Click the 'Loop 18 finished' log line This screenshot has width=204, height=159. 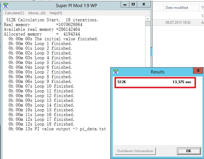[x=41, y=124]
